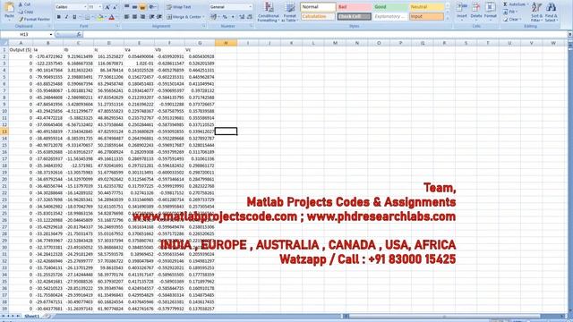Open Find & Select menu
Viewport: 573px width, 322px height.
coord(551,12)
